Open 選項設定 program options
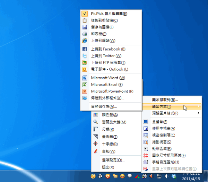Screen dimensions: 208x182 click(x=113, y=160)
